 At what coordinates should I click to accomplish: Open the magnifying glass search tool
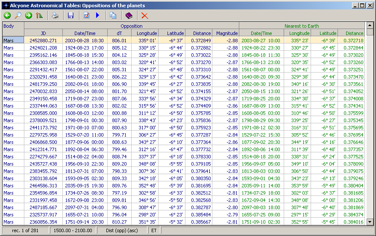(18, 16)
